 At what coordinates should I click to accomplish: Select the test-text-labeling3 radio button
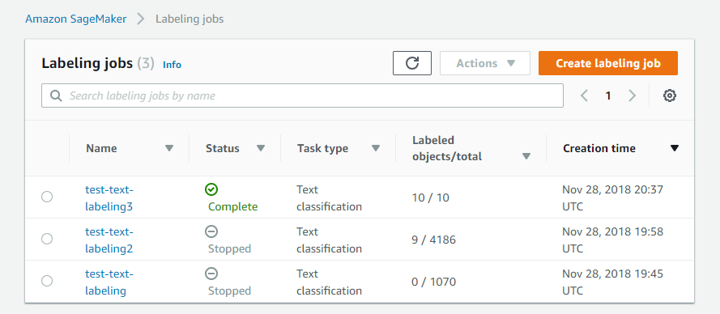pyautogui.click(x=47, y=197)
